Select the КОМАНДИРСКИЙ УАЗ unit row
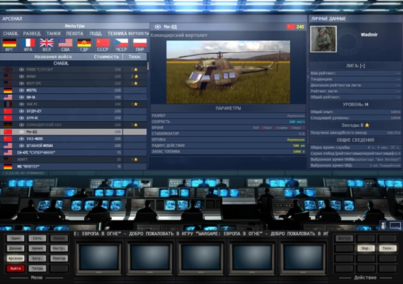The image size is (403, 284). coord(74,125)
